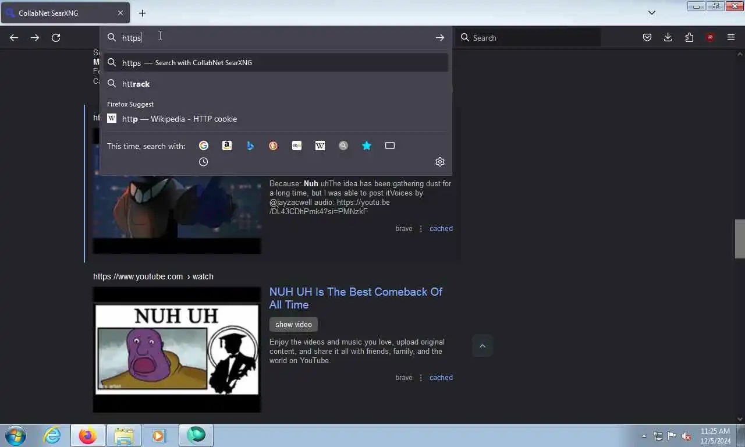The image size is (745, 447).
Task: Click the NUH UH video thumbnail
Action: (x=177, y=350)
